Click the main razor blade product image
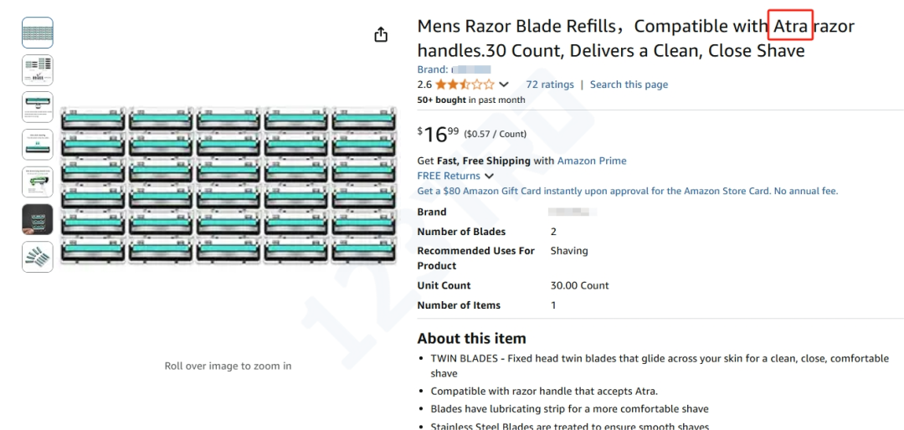The width and height of the screenshot is (904, 430). (228, 185)
